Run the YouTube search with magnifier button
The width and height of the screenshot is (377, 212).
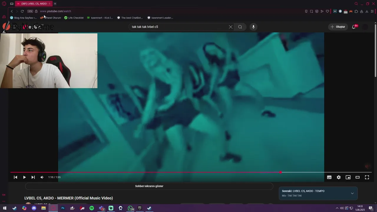[240, 27]
